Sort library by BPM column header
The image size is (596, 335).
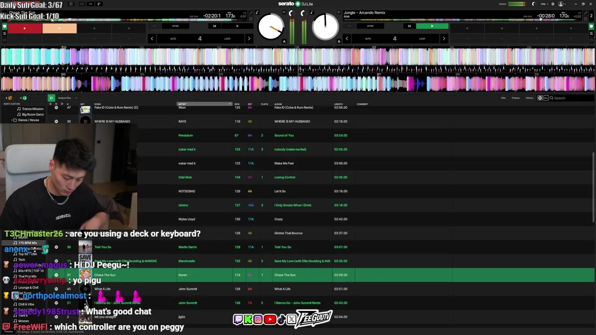[x=237, y=104]
